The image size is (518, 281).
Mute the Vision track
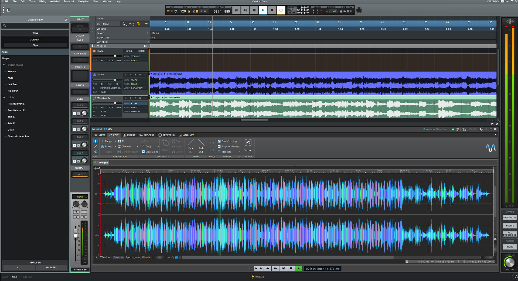(x=140, y=75)
